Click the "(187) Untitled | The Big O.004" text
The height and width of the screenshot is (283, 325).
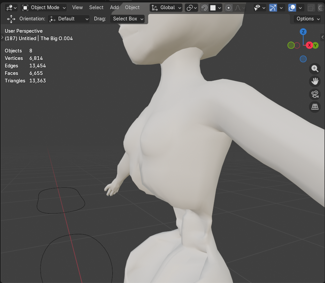(x=39, y=38)
